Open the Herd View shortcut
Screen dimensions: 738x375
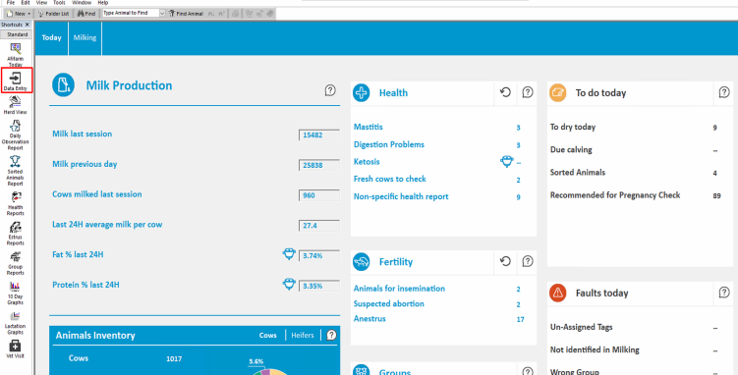coord(16,105)
